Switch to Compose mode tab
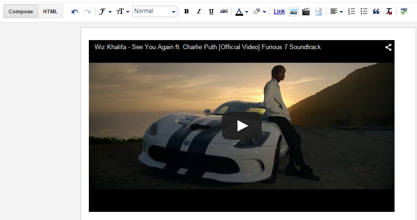 pyautogui.click(x=21, y=11)
